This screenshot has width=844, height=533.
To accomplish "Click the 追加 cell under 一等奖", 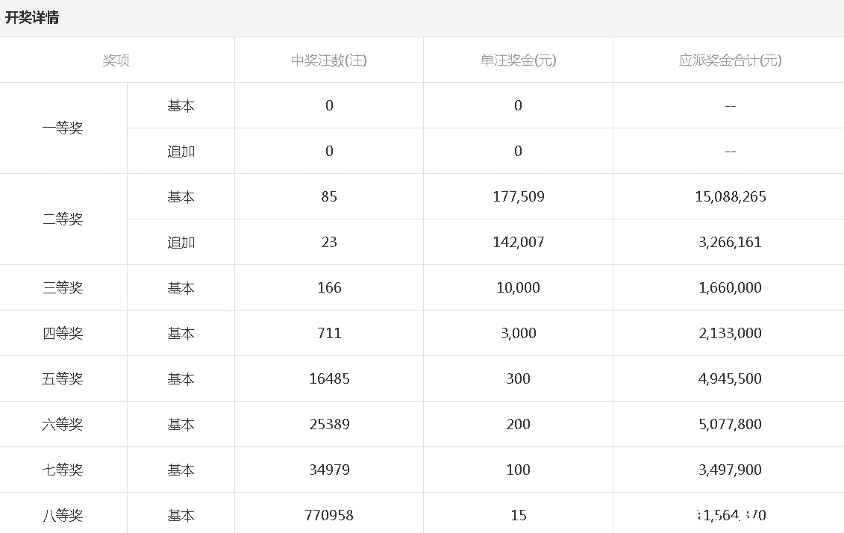I will [x=181, y=150].
